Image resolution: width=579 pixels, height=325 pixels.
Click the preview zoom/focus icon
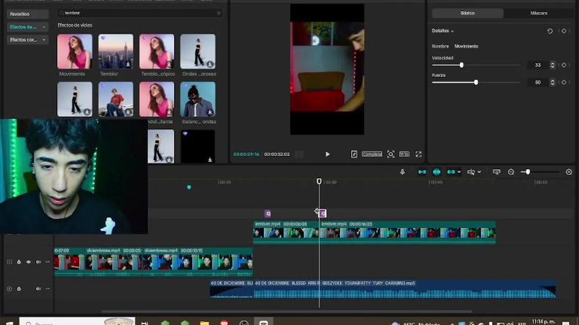tap(391, 154)
